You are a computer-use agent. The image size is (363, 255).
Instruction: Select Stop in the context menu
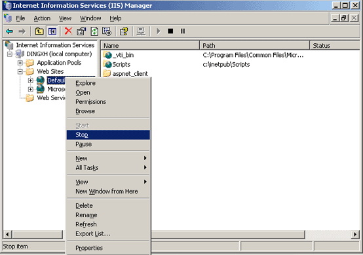108,135
